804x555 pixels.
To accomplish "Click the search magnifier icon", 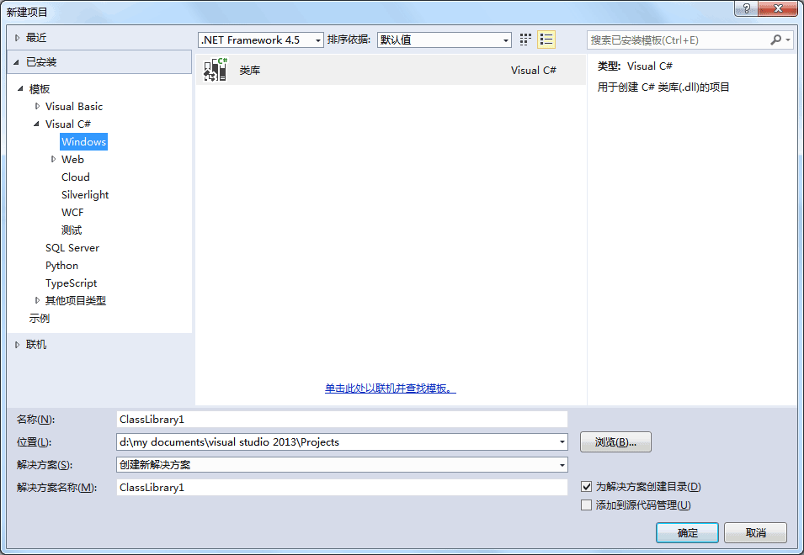I will point(775,40).
